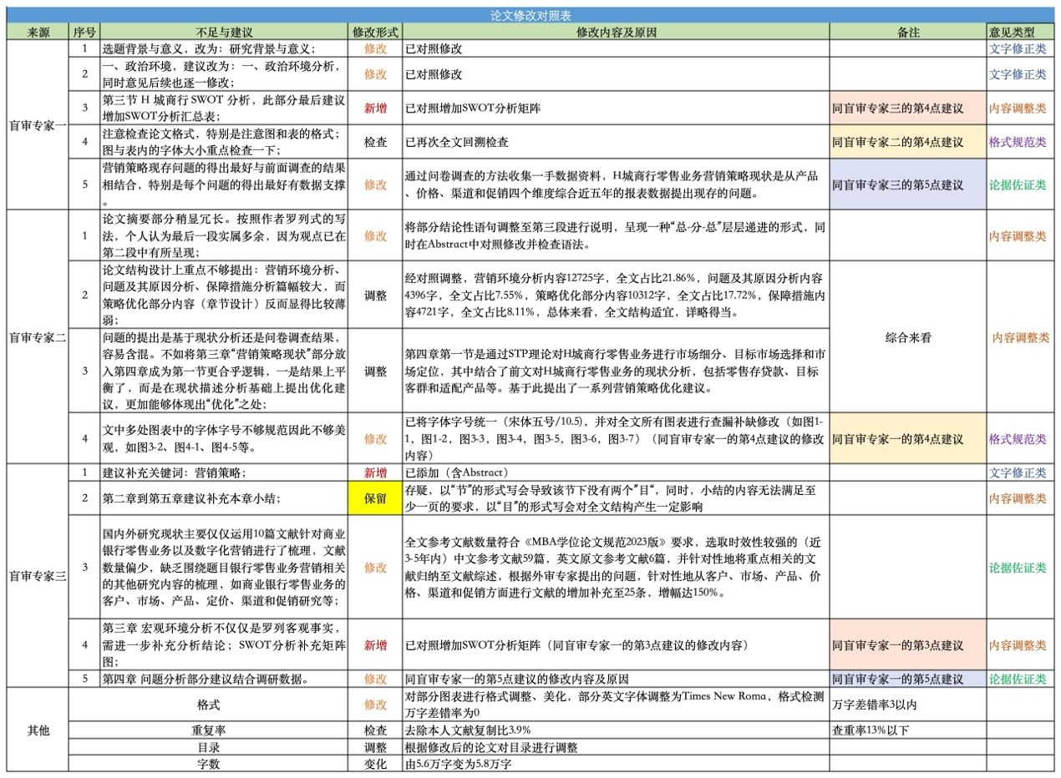Click the yellow-highlighted 保留 cell
1061x778 pixels.
375,498
